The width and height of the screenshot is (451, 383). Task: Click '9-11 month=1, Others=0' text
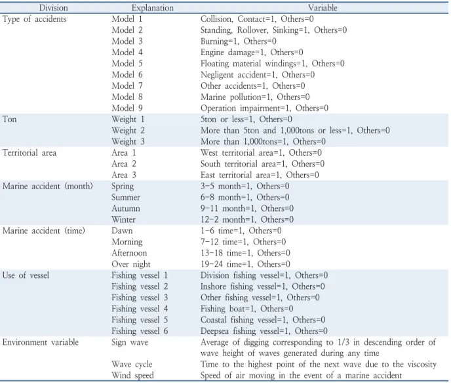pyautogui.click(x=246, y=208)
